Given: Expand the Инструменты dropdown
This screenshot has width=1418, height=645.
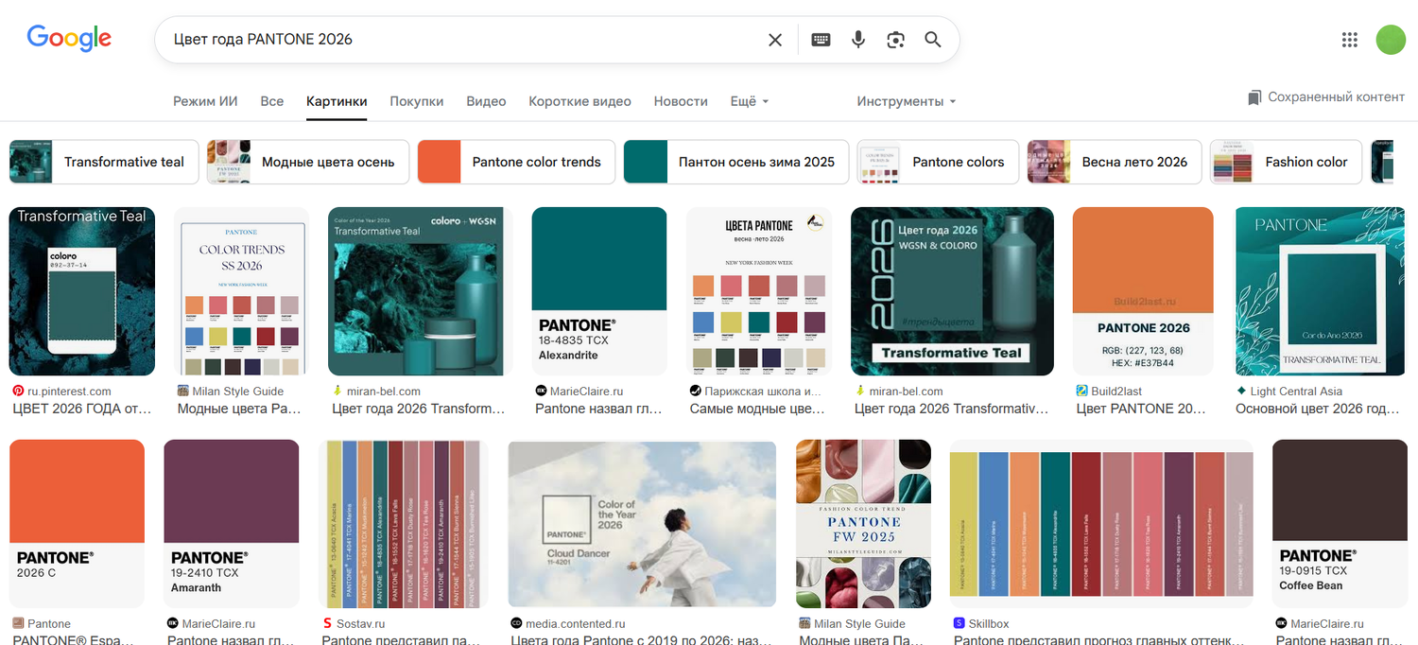Looking at the screenshot, I should click(907, 101).
